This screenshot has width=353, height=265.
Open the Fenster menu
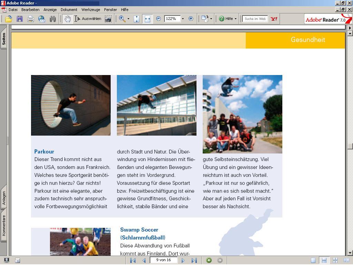(110, 10)
